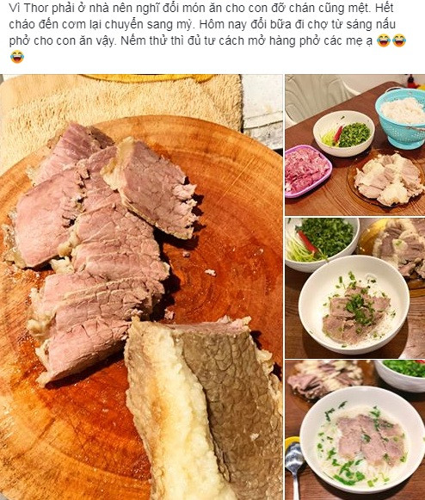Click the bowl of chopped green herbs
Image resolution: width=425 pixels, height=500 pixels.
(x=343, y=133)
